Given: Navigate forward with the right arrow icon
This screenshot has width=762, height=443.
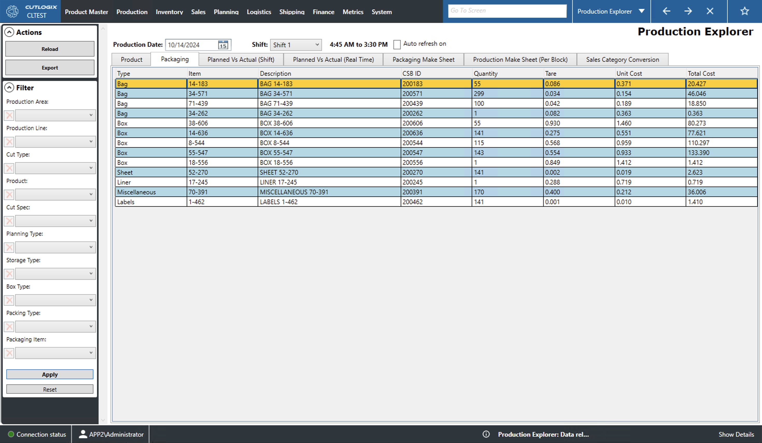Looking at the screenshot, I should pos(688,11).
